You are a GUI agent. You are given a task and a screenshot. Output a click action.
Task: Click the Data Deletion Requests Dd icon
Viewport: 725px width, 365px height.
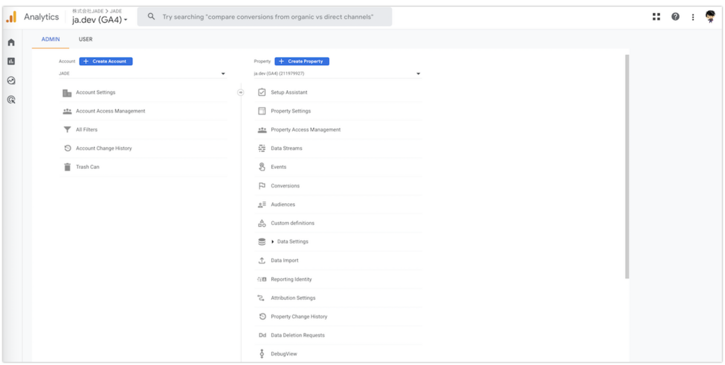tap(262, 335)
